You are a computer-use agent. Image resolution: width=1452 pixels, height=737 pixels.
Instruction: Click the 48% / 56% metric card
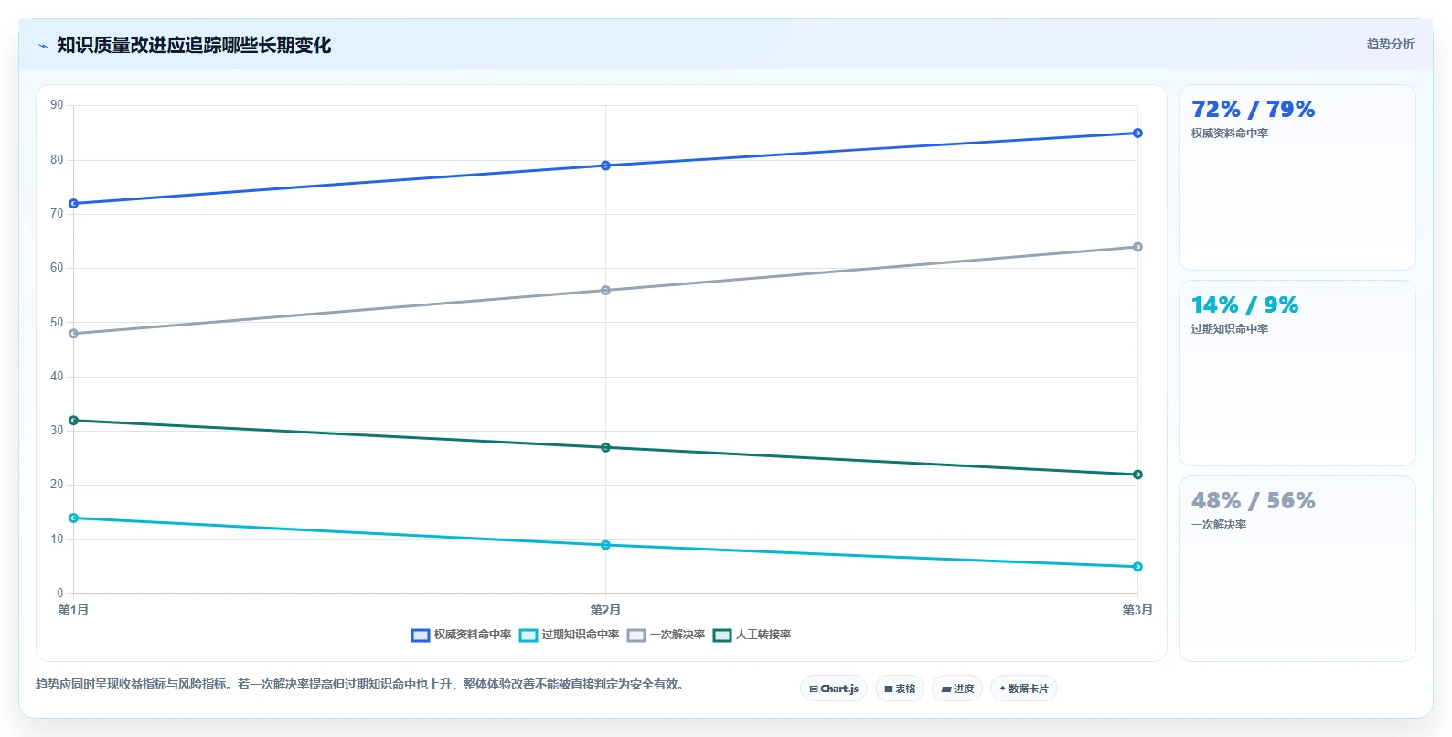click(x=1297, y=569)
